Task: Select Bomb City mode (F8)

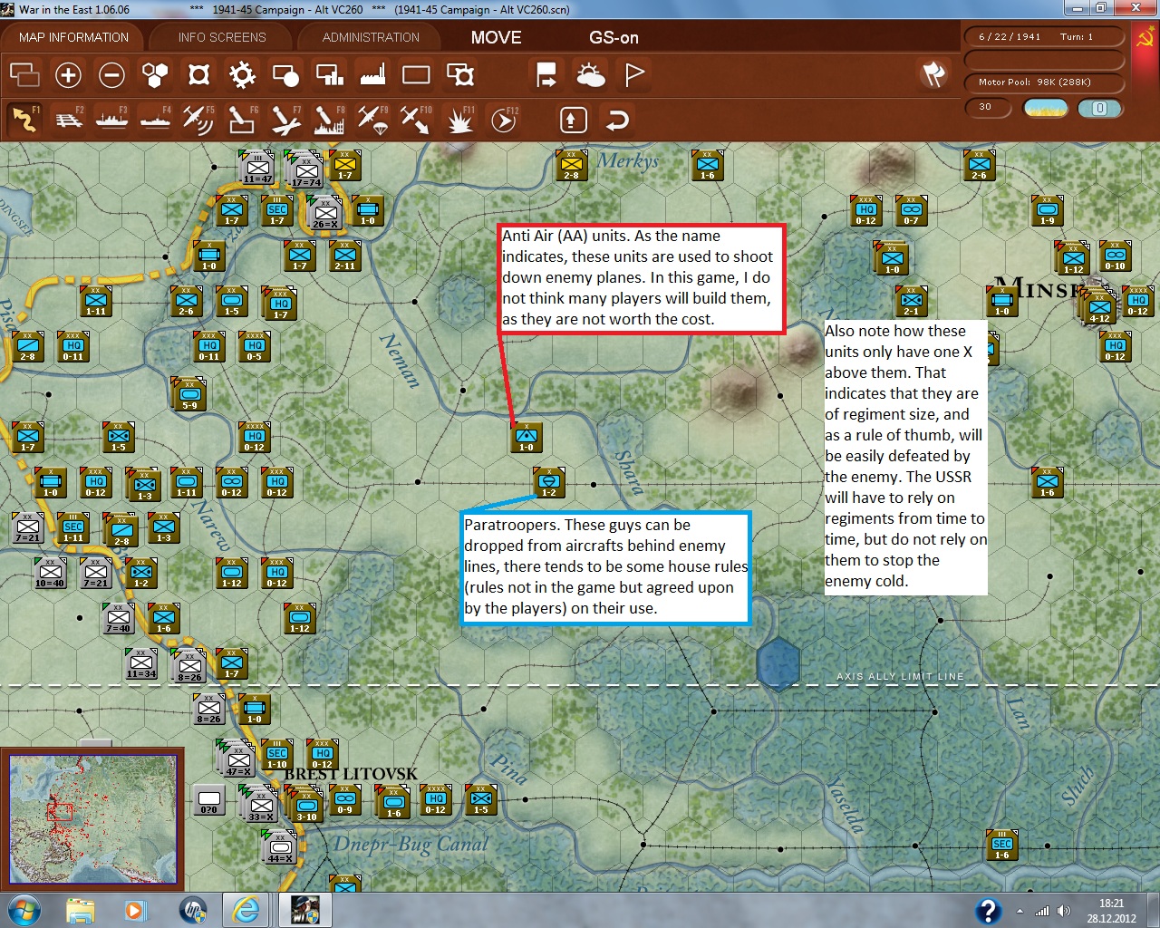Action: (x=329, y=120)
